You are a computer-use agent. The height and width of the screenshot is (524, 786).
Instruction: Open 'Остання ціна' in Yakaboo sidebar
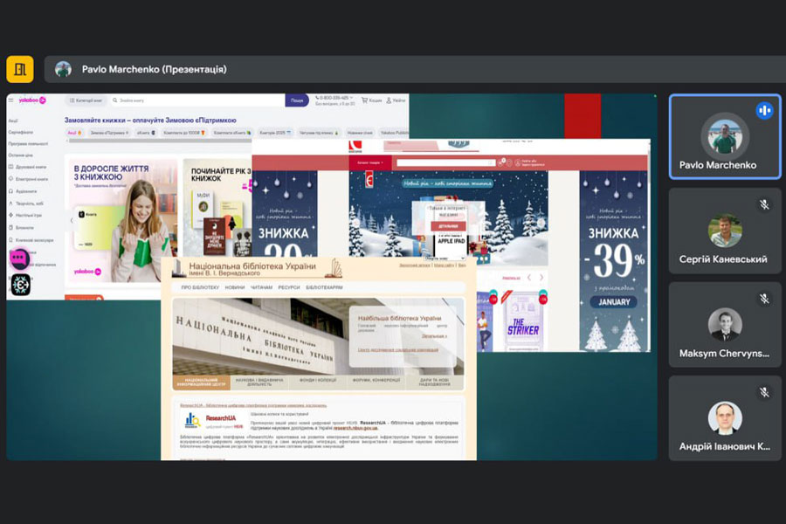[21, 155]
